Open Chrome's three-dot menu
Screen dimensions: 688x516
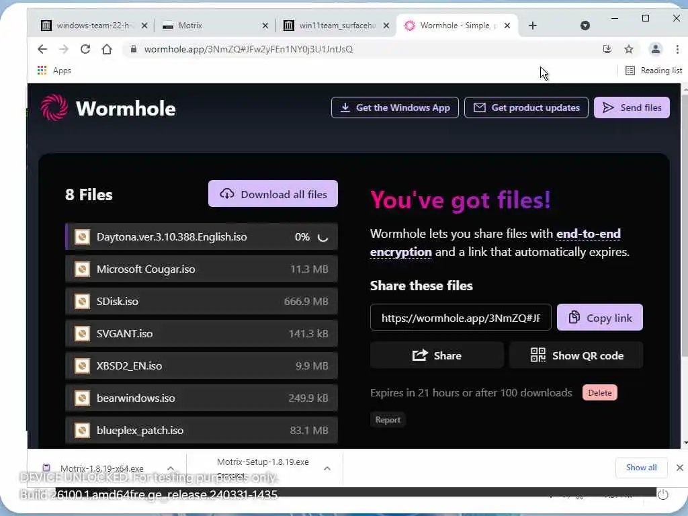coord(677,49)
